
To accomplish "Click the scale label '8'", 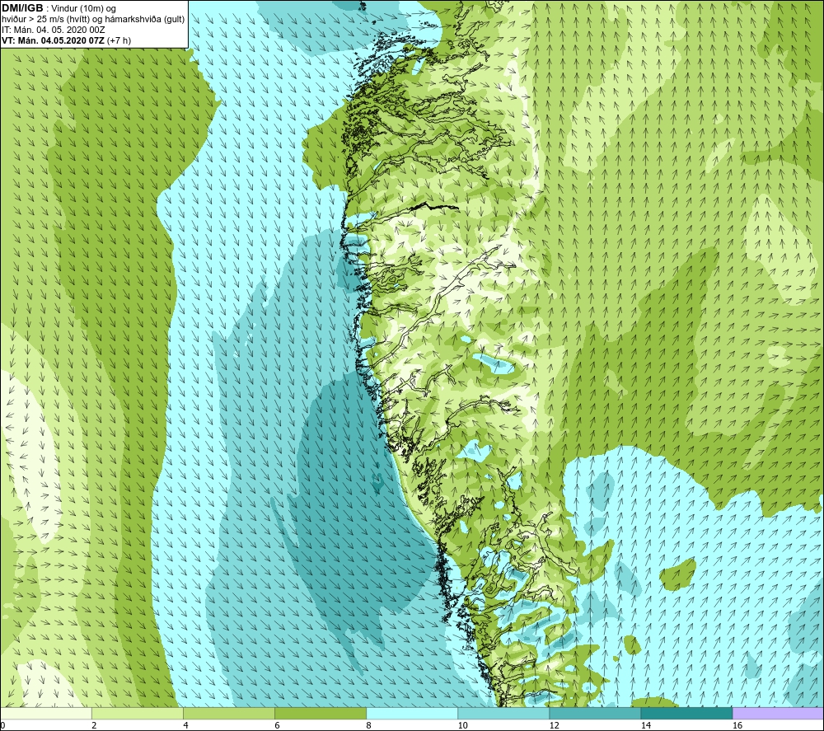I will pyautogui.click(x=368, y=725).
